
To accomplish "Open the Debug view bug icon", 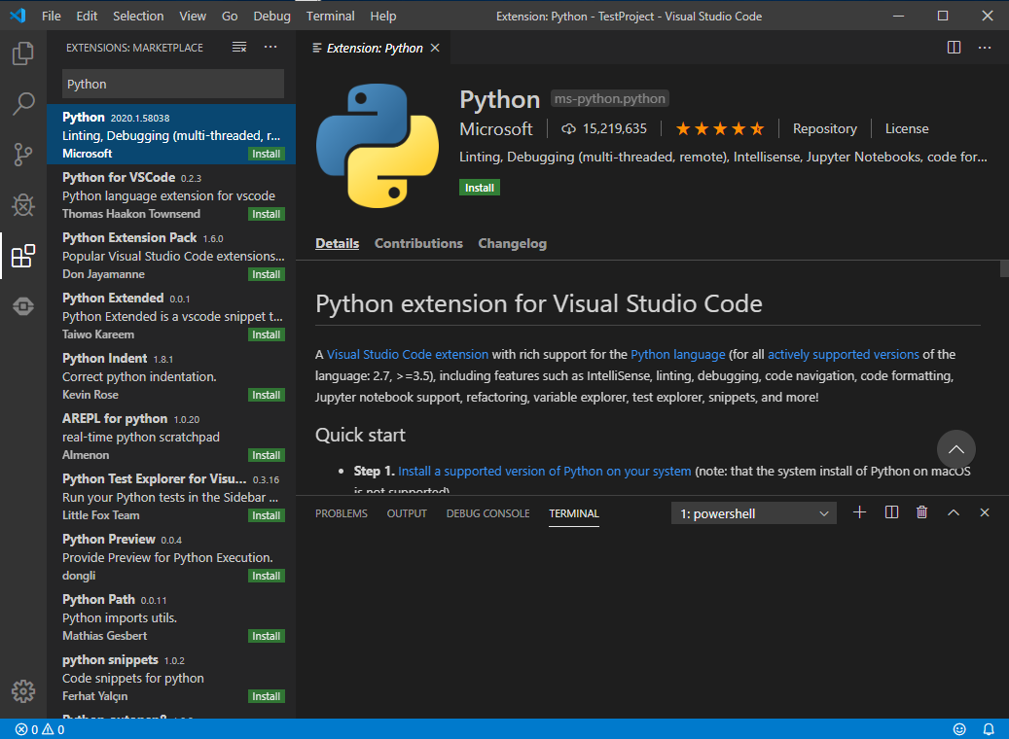I will [23, 205].
